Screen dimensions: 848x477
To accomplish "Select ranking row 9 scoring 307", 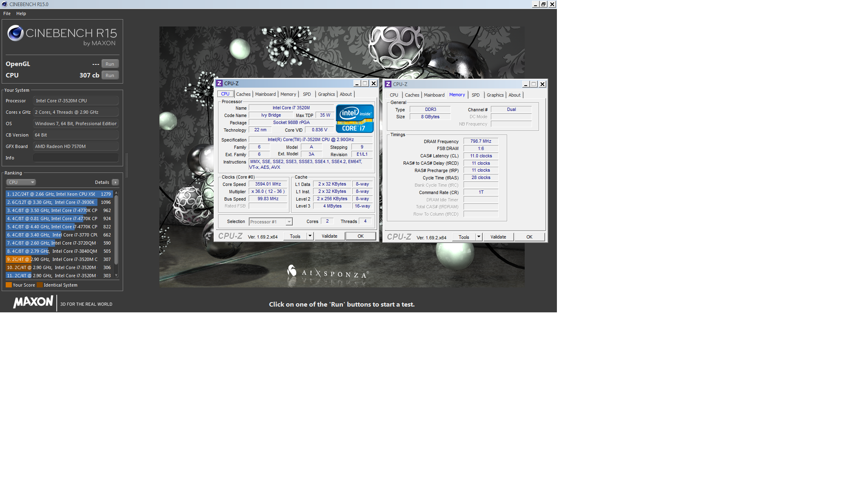I will [59, 259].
